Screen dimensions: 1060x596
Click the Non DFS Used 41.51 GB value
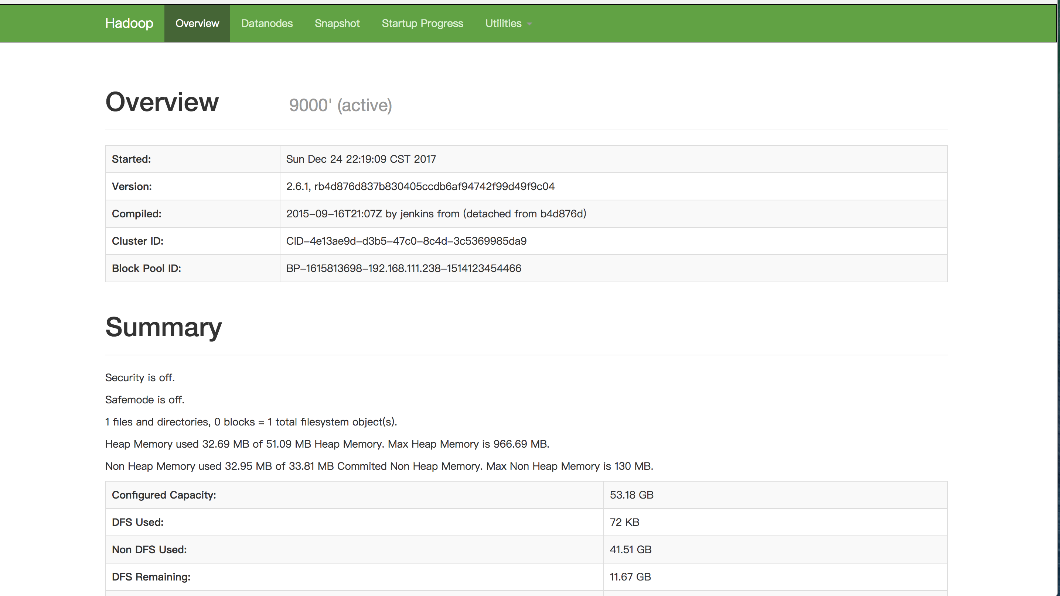tap(630, 550)
